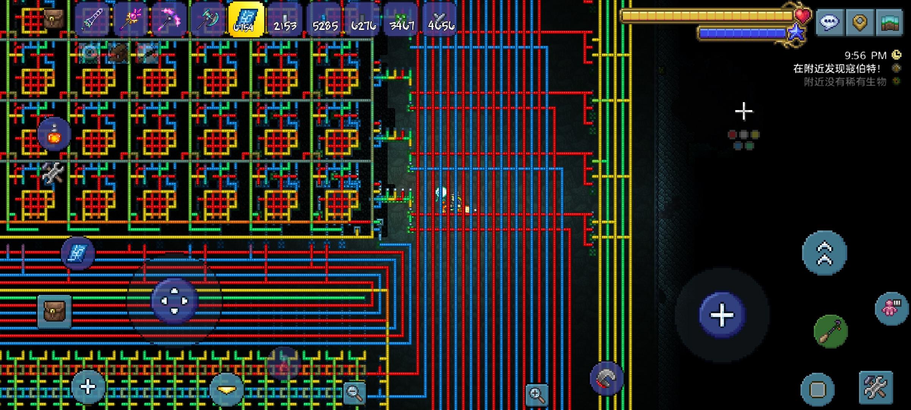Use the orange quick potion button

pos(54,134)
